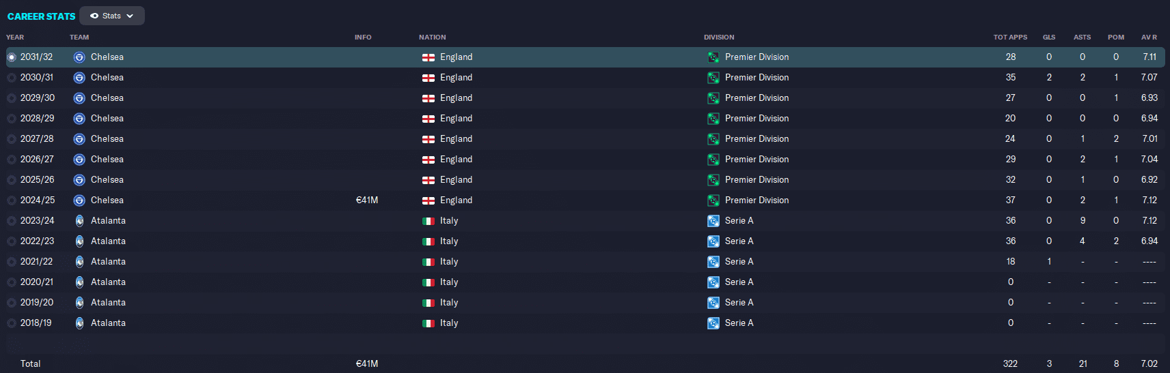Screen dimensions: 1170x373
Task: Click the Premier Division logo in the 2029/30 row
Action: tap(713, 98)
